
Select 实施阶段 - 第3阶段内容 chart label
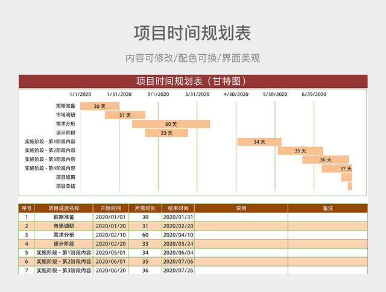point(50,160)
